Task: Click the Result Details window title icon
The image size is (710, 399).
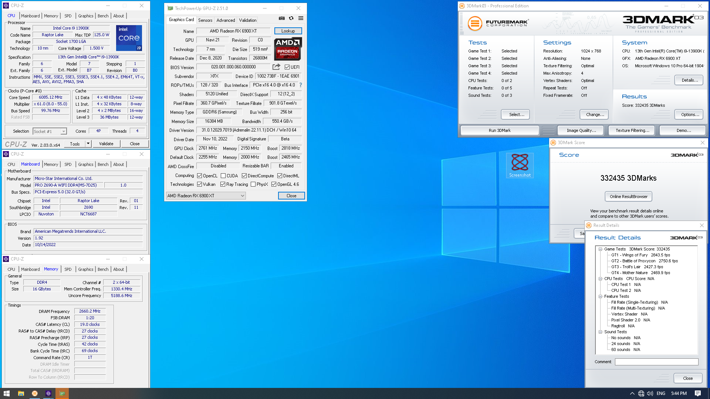Action: [x=589, y=225]
